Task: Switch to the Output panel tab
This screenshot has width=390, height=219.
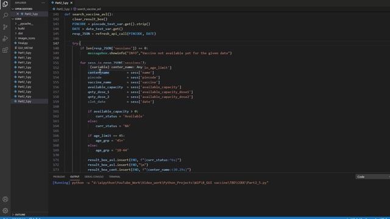Action: point(74,177)
